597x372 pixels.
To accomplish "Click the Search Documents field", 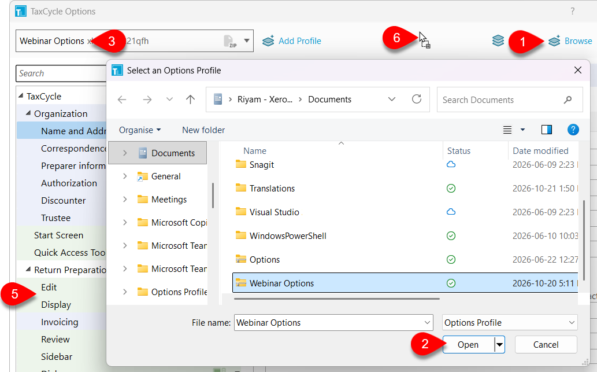I will tap(510, 100).
